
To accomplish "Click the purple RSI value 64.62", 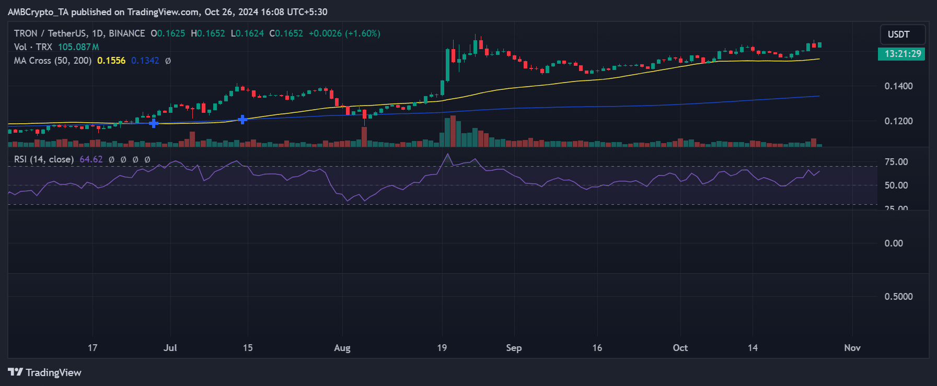I will tap(91, 159).
